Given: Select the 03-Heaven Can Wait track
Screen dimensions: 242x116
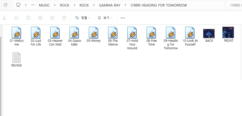Looking at the screenshot, I should [x=55, y=33].
